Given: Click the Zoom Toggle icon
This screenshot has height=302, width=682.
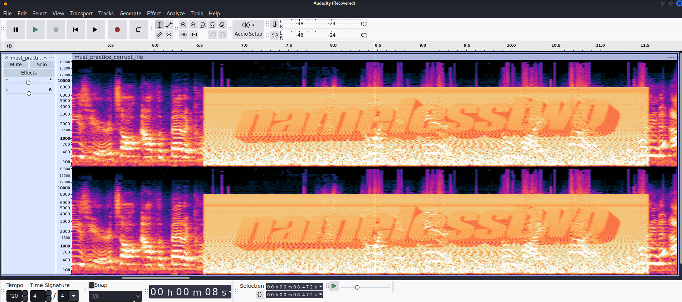Looking at the screenshot, I should click(x=222, y=25).
